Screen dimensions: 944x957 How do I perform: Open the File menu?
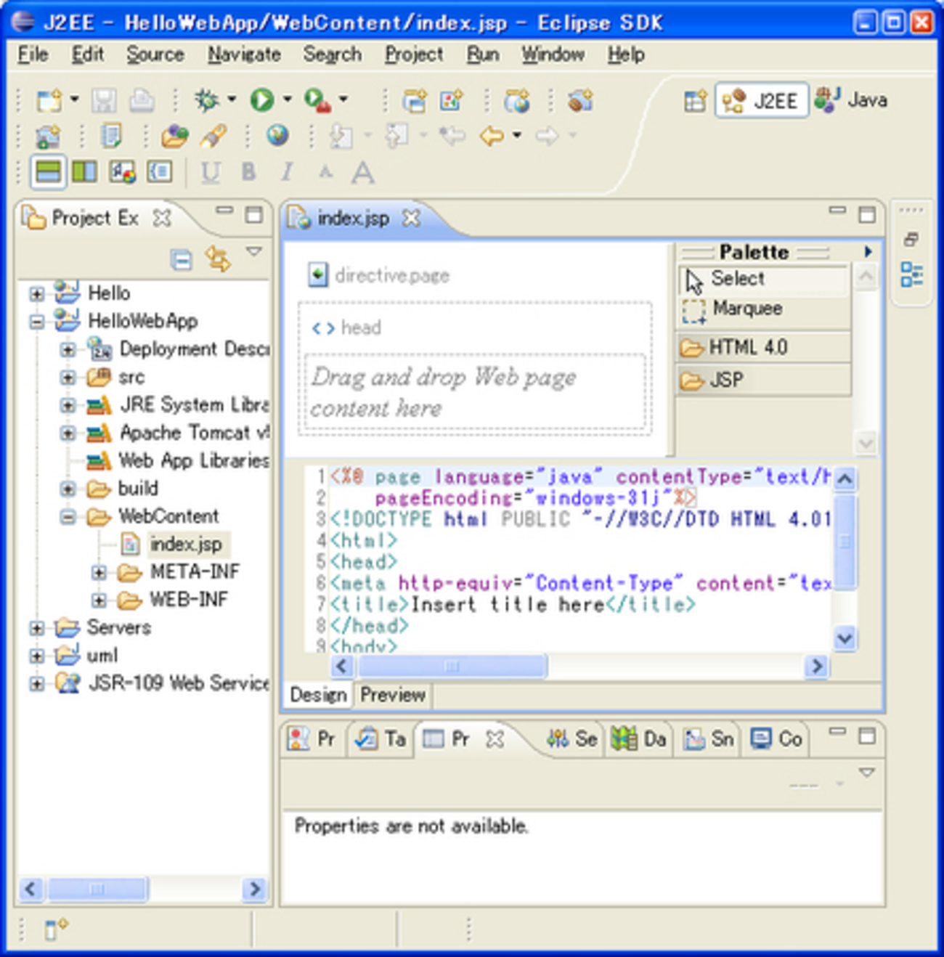click(33, 54)
